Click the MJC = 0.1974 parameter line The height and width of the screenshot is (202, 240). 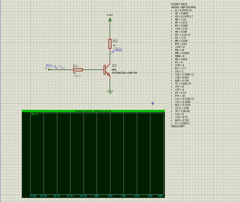click(x=181, y=105)
